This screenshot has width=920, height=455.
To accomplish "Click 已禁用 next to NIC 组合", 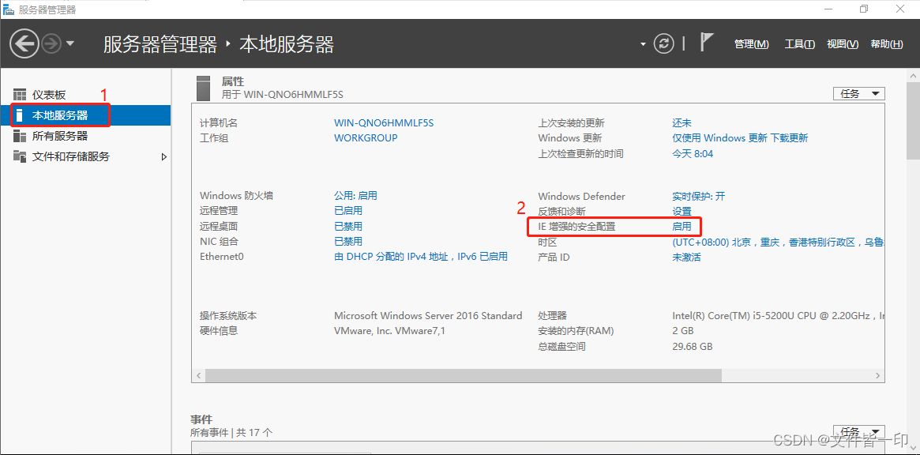I will 348,241.
